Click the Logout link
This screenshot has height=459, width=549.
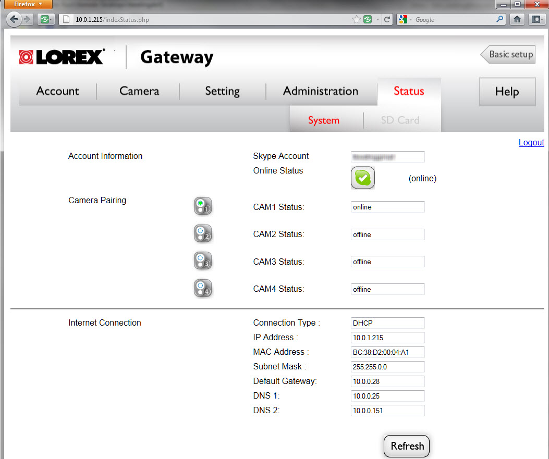(531, 143)
